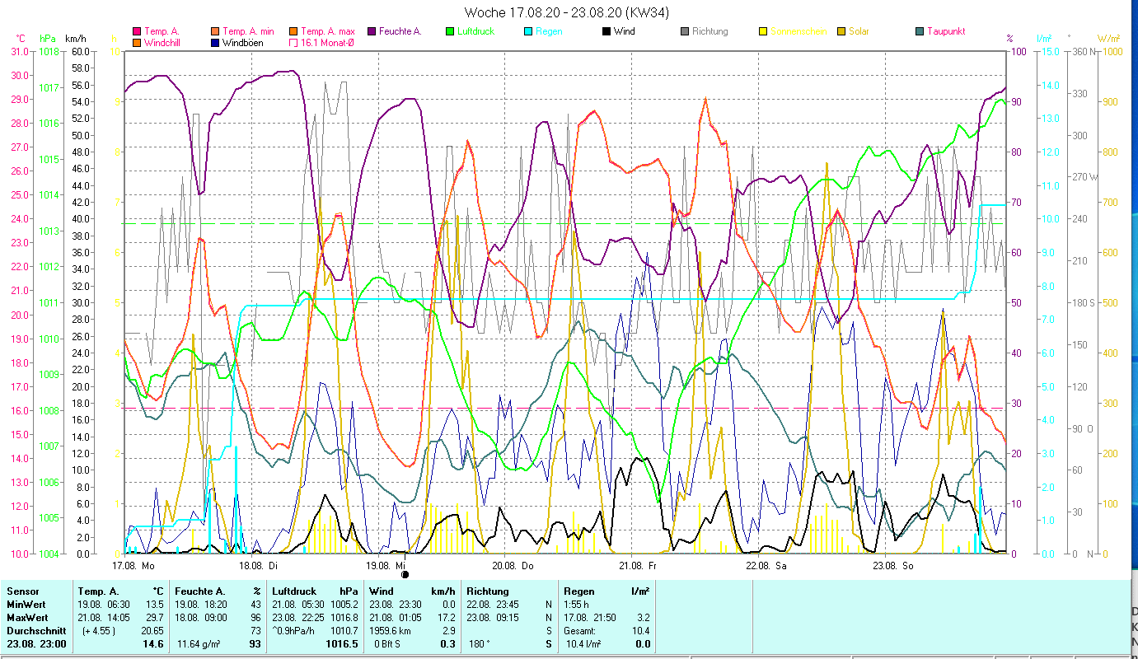The width and height of the screenshot is (1138, 659).
Task: Click the black Wind legend swatch
Action: pyautogui.click(x=606, y=31)
